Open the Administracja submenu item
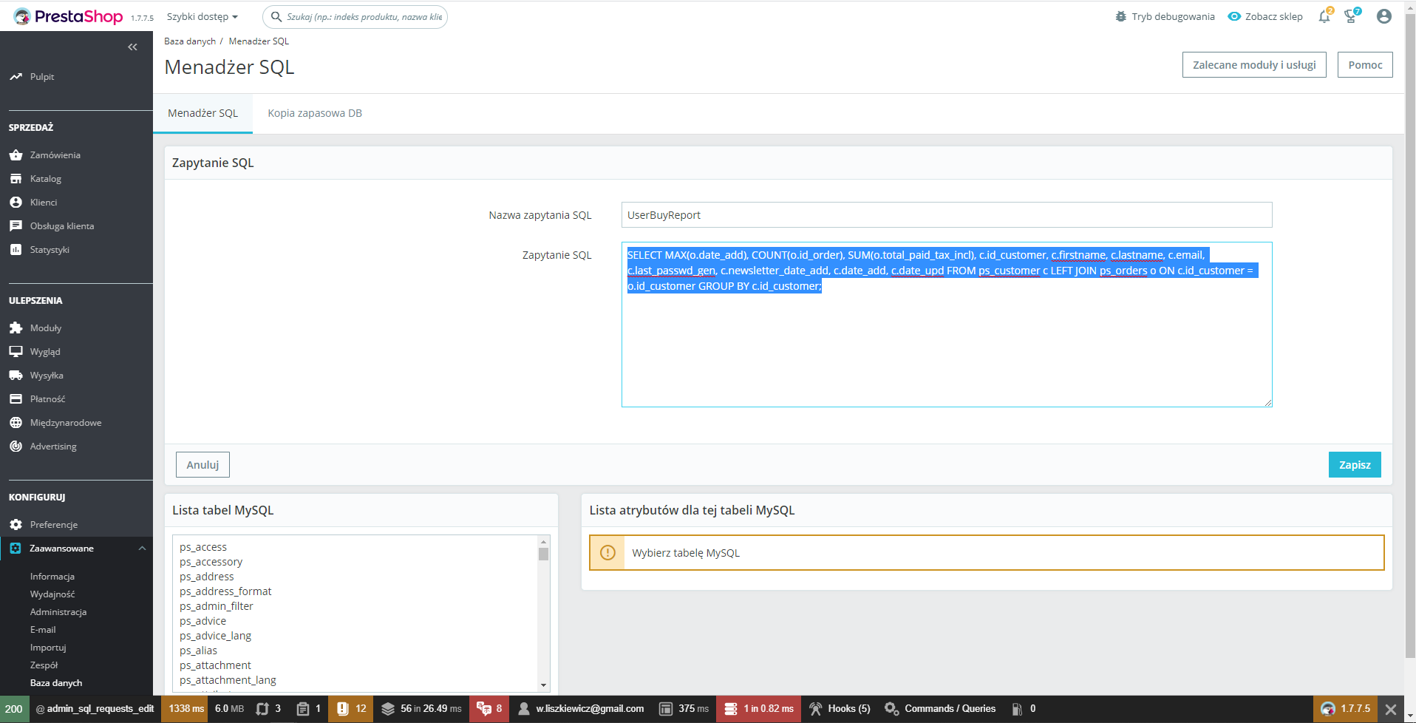Image resolution: width=1416 pixels, height=723 pixels. pos(58,612)
